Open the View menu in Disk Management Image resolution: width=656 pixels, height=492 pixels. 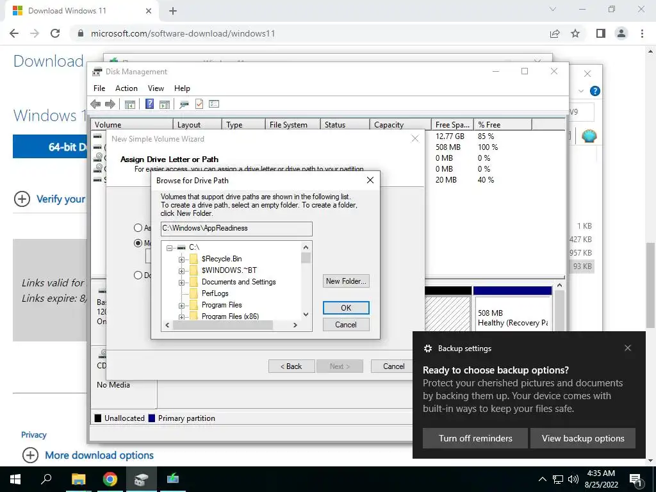(156, 88)
